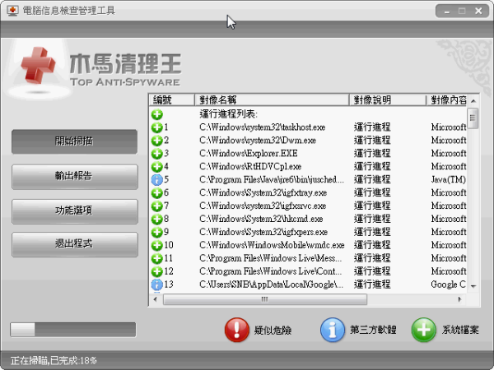Click the 退出程式 exit program button

point(74,244)
